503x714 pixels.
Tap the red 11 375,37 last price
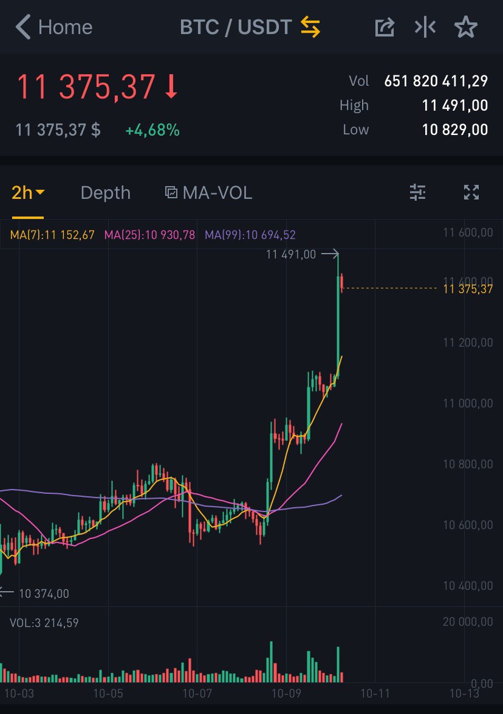pyautogui.click(x=86, y=87)
